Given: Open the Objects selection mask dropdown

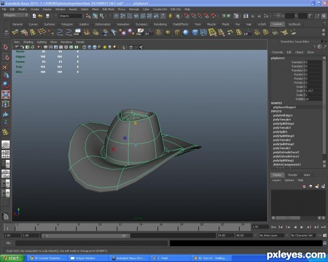Looking at the screenshot, I should [70, 16].
